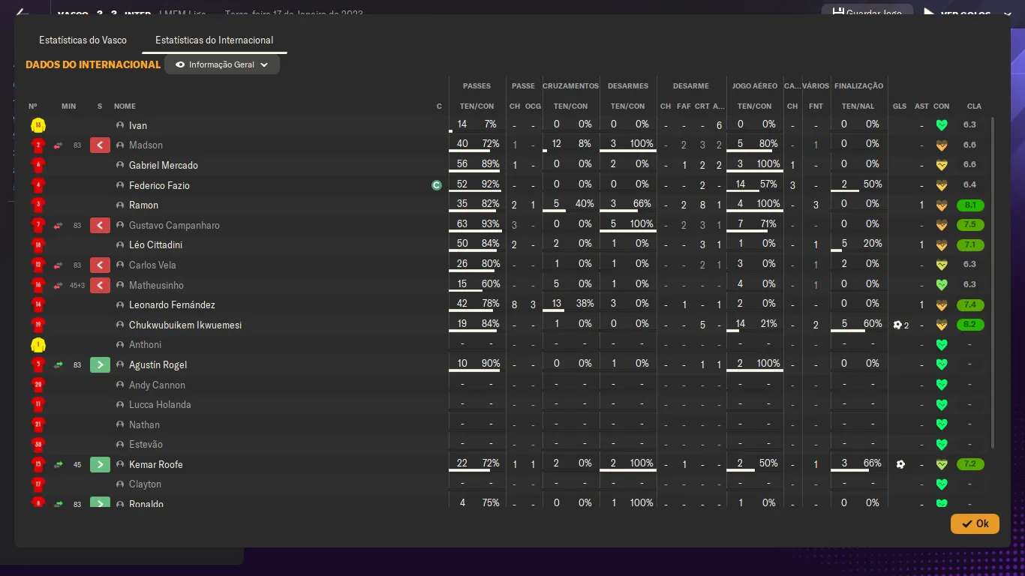Click Gustavo Campanharo's substituted-off arrow icon
The width and height of the screenshot is (1025, 576).
pyautogui.click(x=100, y=225)
